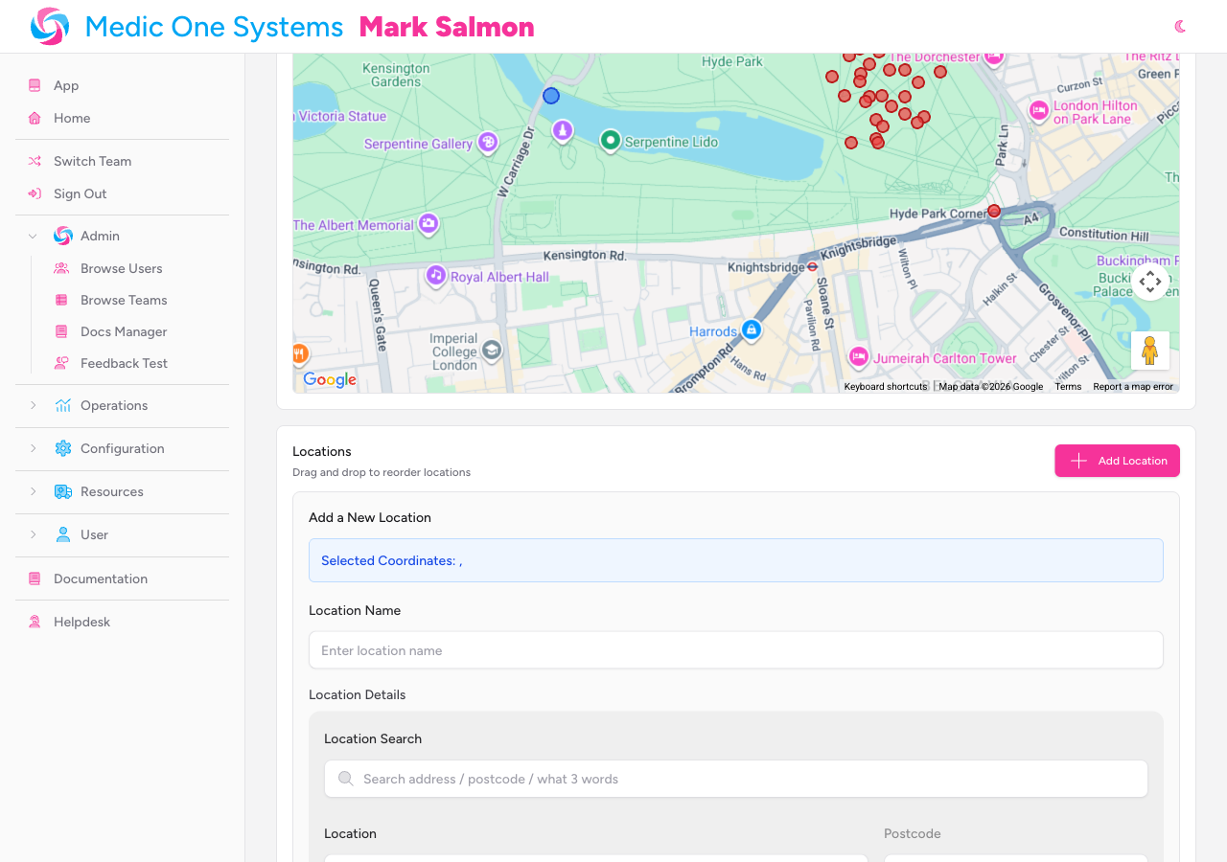Toggle fullscreen view on the map
Screen dimensions: 1227x862
(x=1149, y=283)
